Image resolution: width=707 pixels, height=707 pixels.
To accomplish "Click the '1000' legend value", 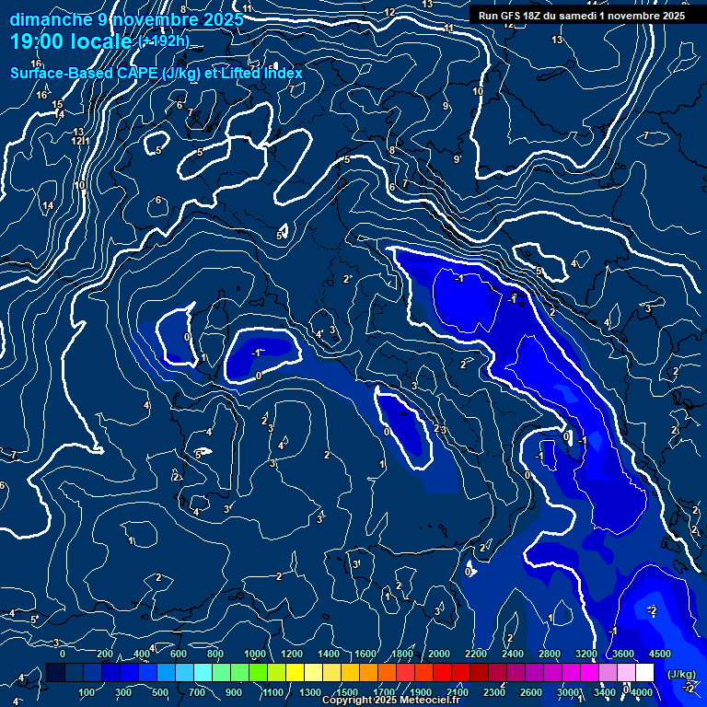I will click(255, 654).
